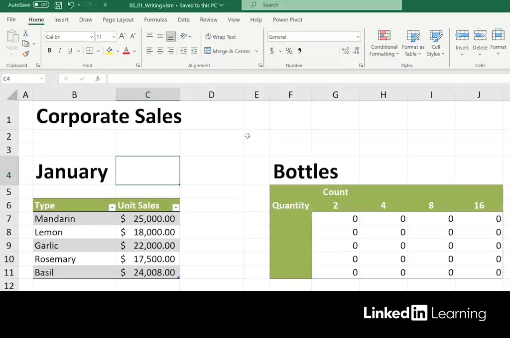The height and width of the screenshot is (338, 510).
Task: Click the Format as Table button
Action: coord(413,44)
